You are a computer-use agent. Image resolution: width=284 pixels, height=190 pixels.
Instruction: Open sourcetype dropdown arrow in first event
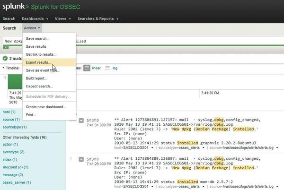204,148
